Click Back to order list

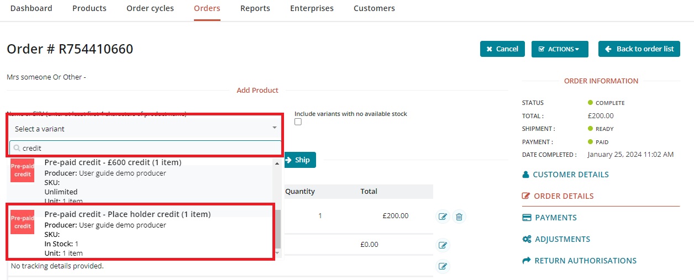(639, 49)
